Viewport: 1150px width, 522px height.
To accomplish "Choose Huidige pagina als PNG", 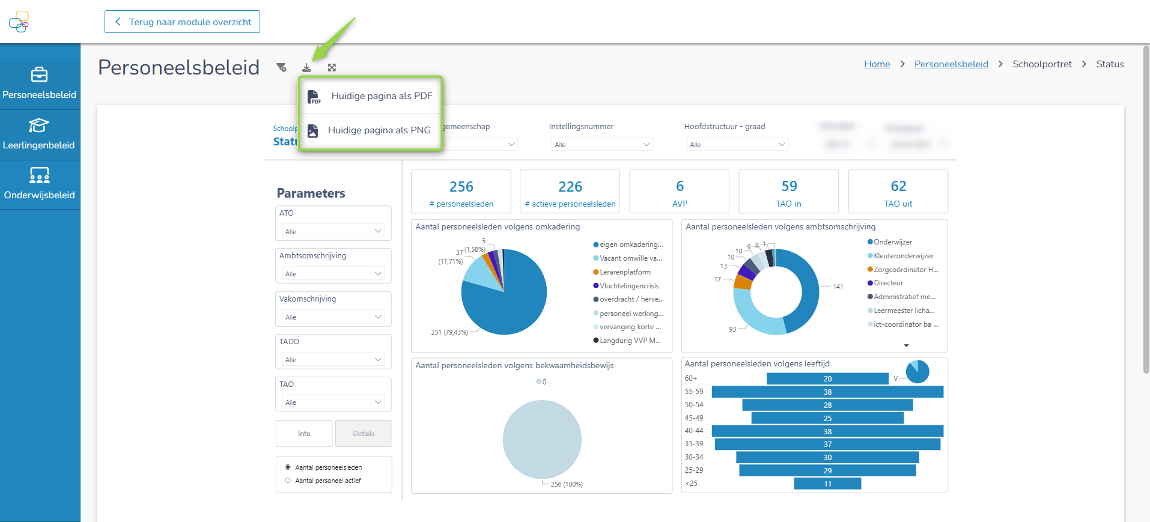I will [x=371, y=130].
